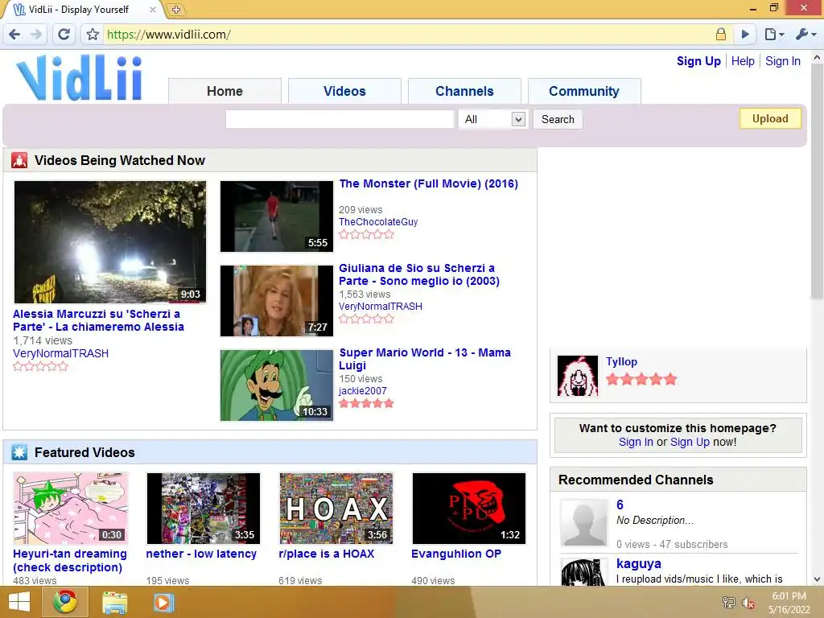
Task: Open the HOAX r/place thumbnail
Action: pos(336,509)
